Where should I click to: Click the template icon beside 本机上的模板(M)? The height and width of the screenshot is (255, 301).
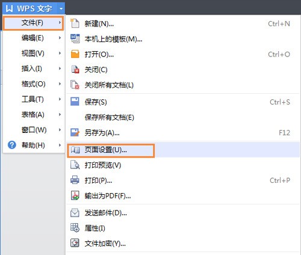click(75, 38)
